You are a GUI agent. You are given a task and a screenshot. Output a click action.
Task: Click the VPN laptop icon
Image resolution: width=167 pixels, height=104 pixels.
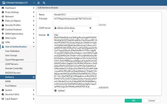tap(3, 42)
